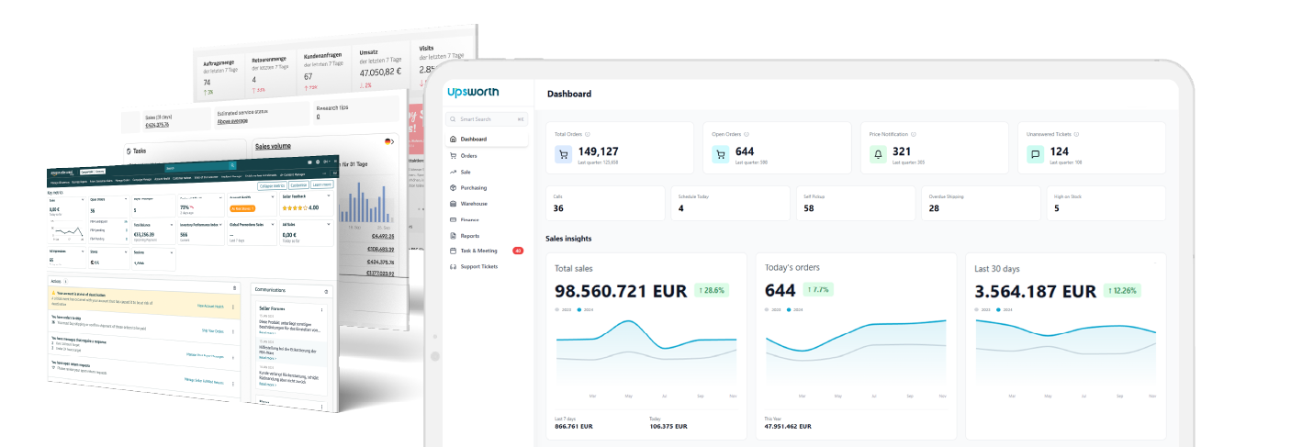Click the Purchasing box icon in sidebar

pos(453,187)
